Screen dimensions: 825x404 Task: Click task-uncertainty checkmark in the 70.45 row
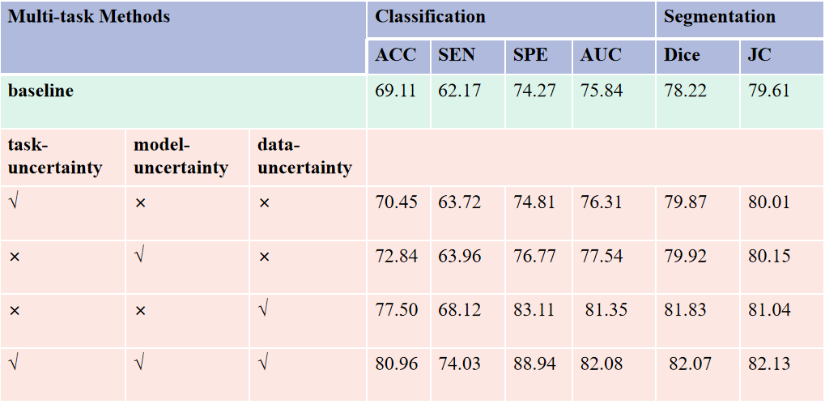point(14,201)
